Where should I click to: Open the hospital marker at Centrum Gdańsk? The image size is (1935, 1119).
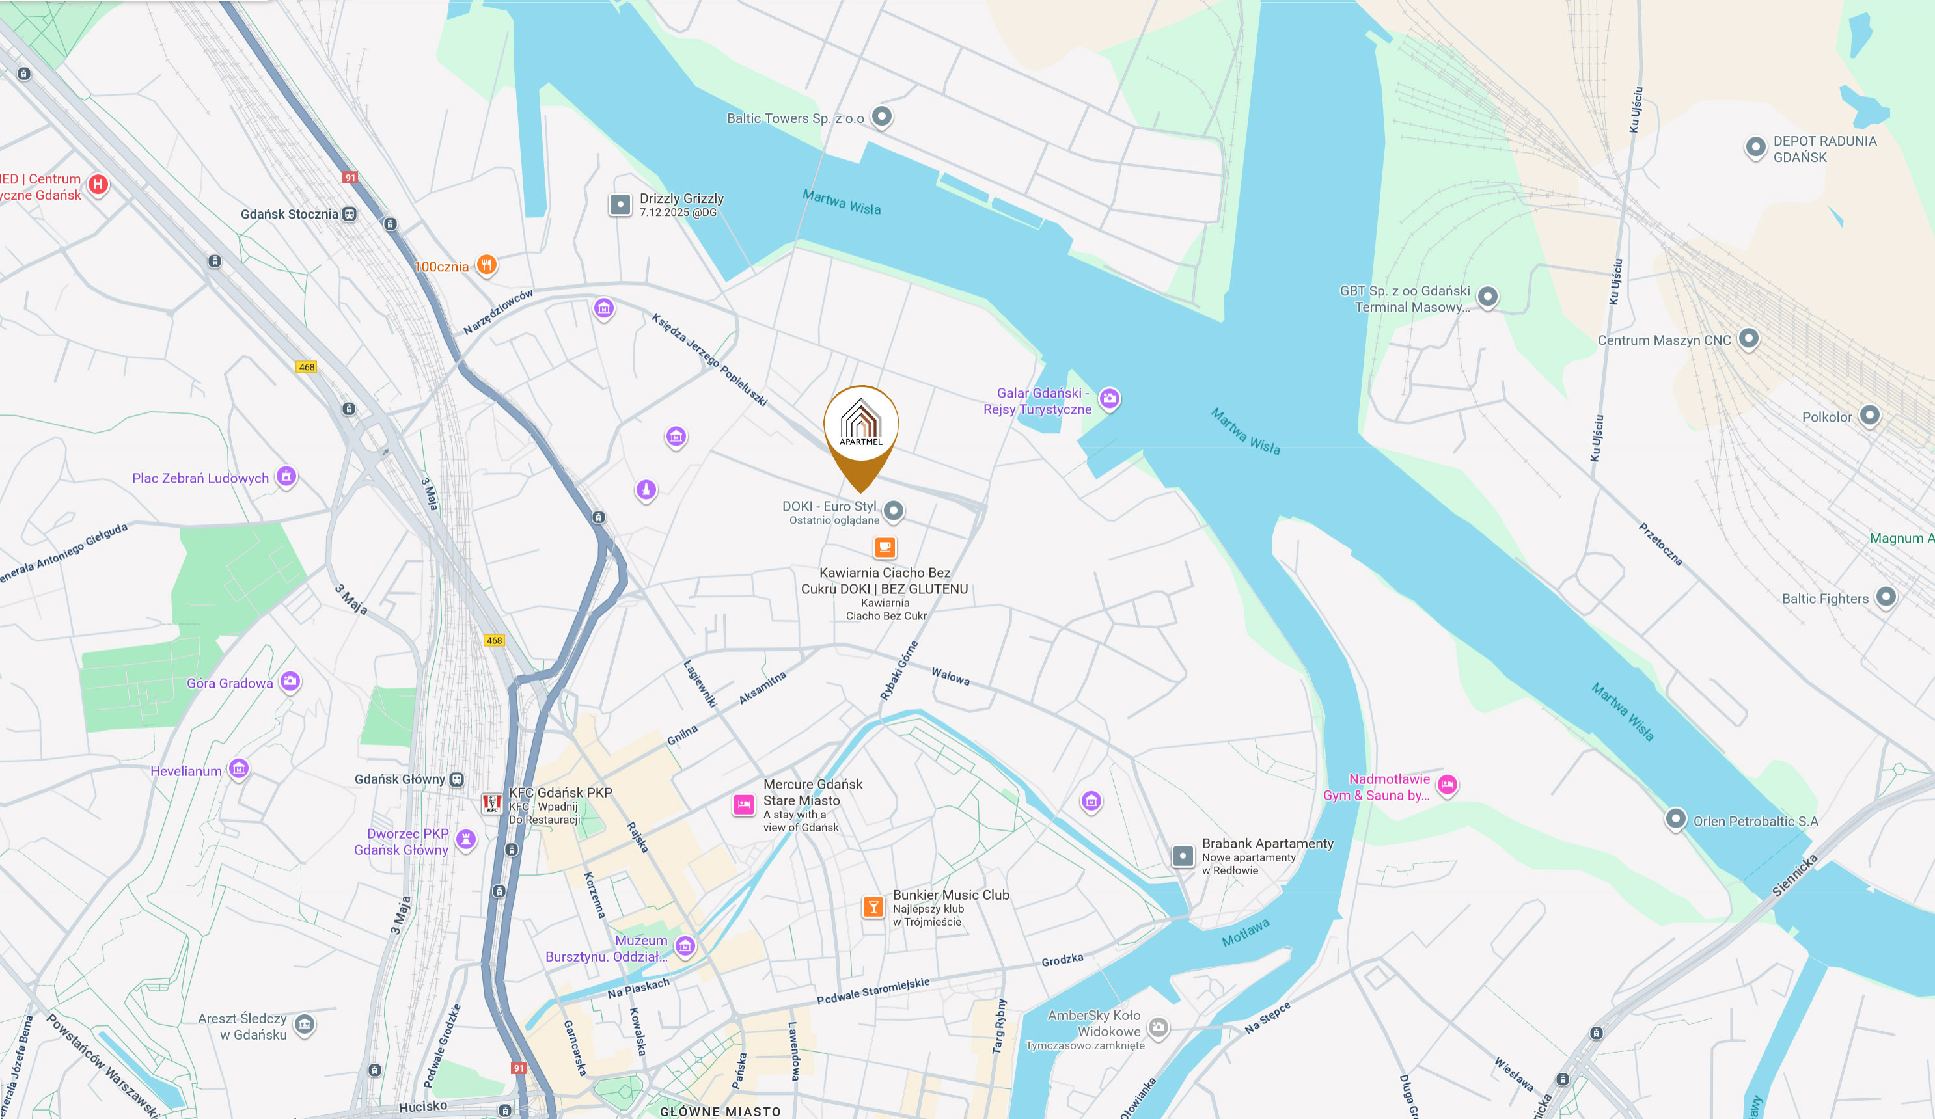98,184
